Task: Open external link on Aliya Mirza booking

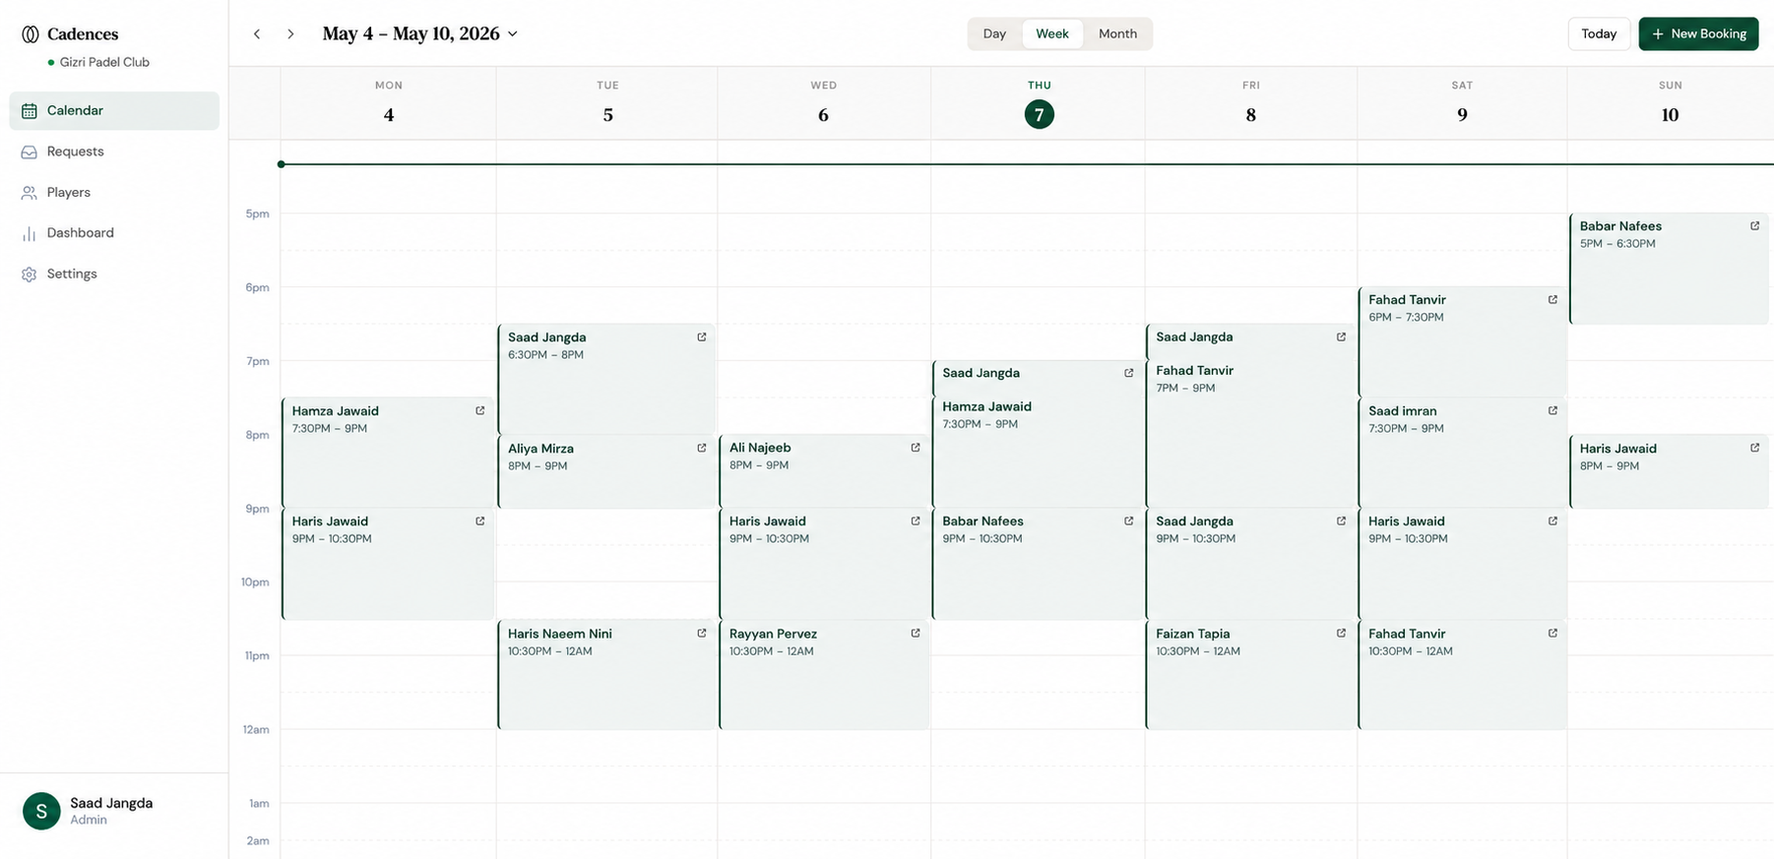Action: coord(702,449)
